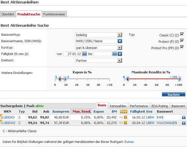
Task: Switch to the Überblick tab
Action: (8, 14)
